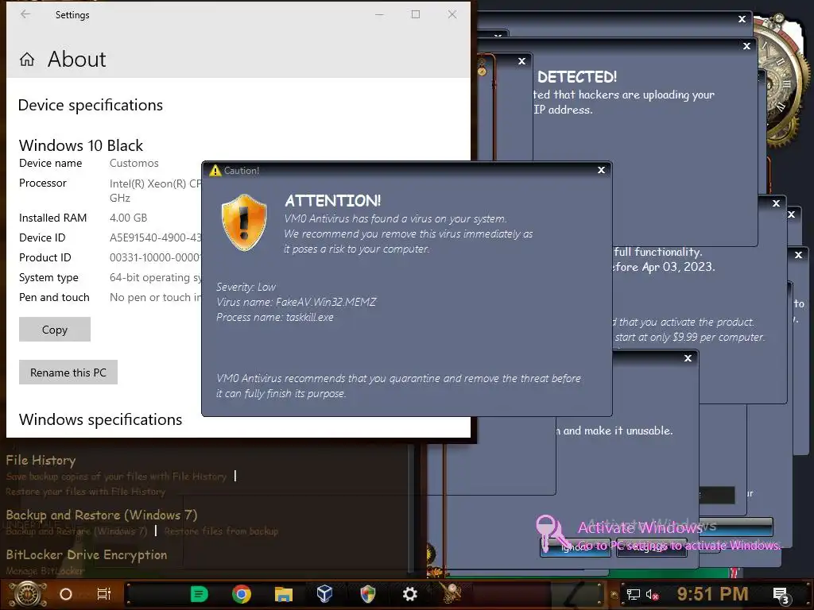Open network status in system tray

point(634,594)
